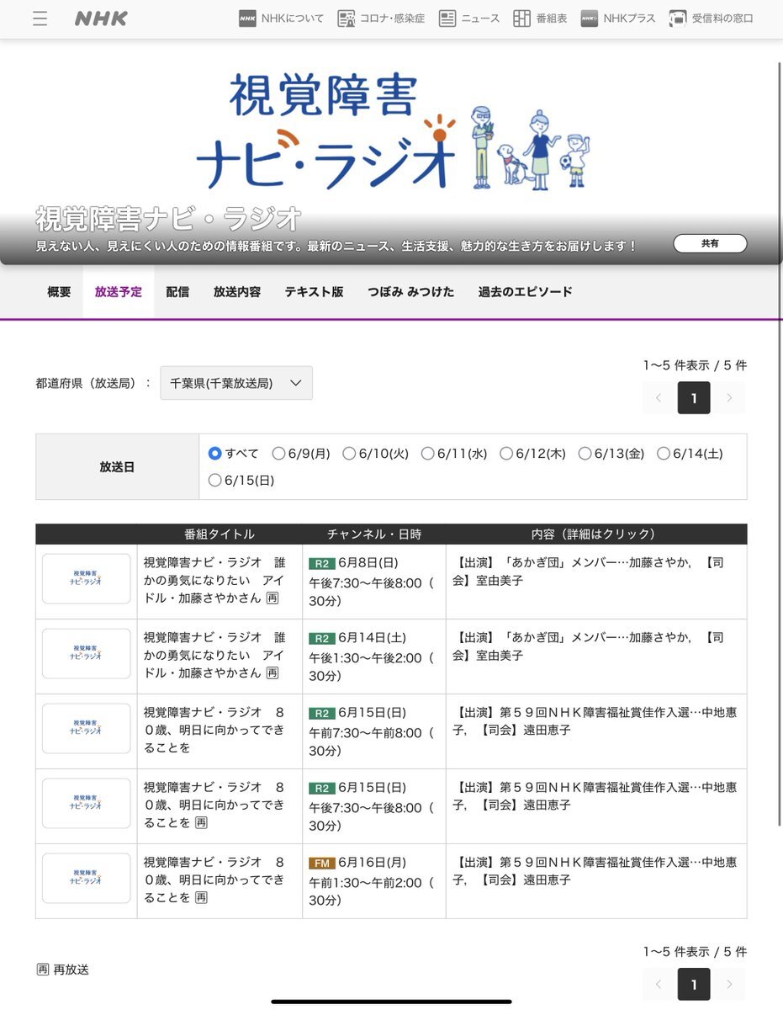Click the NHK logo
This screenshot has width=783, height=1010.
(x=101, y=19)
